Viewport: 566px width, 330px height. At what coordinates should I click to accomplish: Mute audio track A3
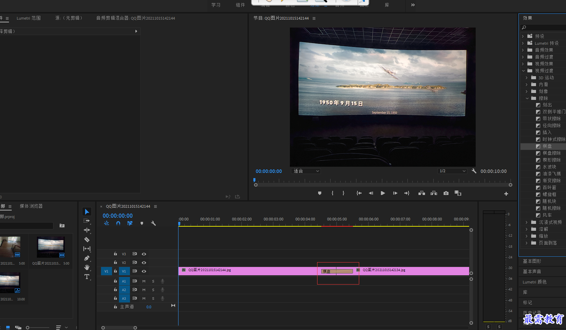point(144,298)
